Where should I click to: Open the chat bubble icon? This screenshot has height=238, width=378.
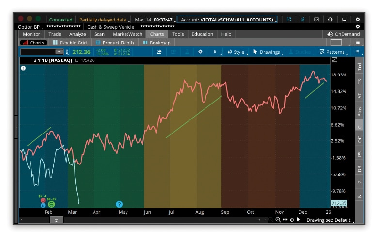[344, 19]
